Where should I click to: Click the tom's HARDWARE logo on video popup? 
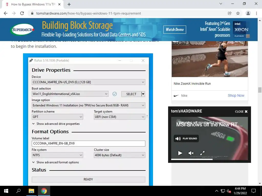pyautogui.click(x=187, y=111)
